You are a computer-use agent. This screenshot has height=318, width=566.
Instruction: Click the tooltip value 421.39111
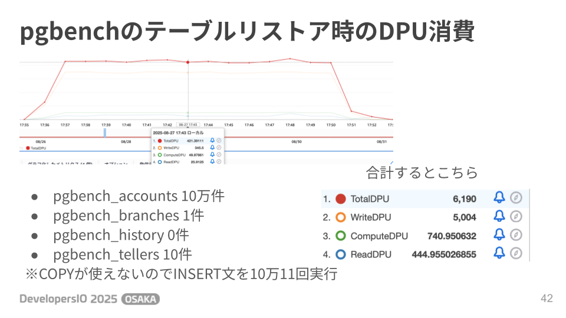(195, 141)
